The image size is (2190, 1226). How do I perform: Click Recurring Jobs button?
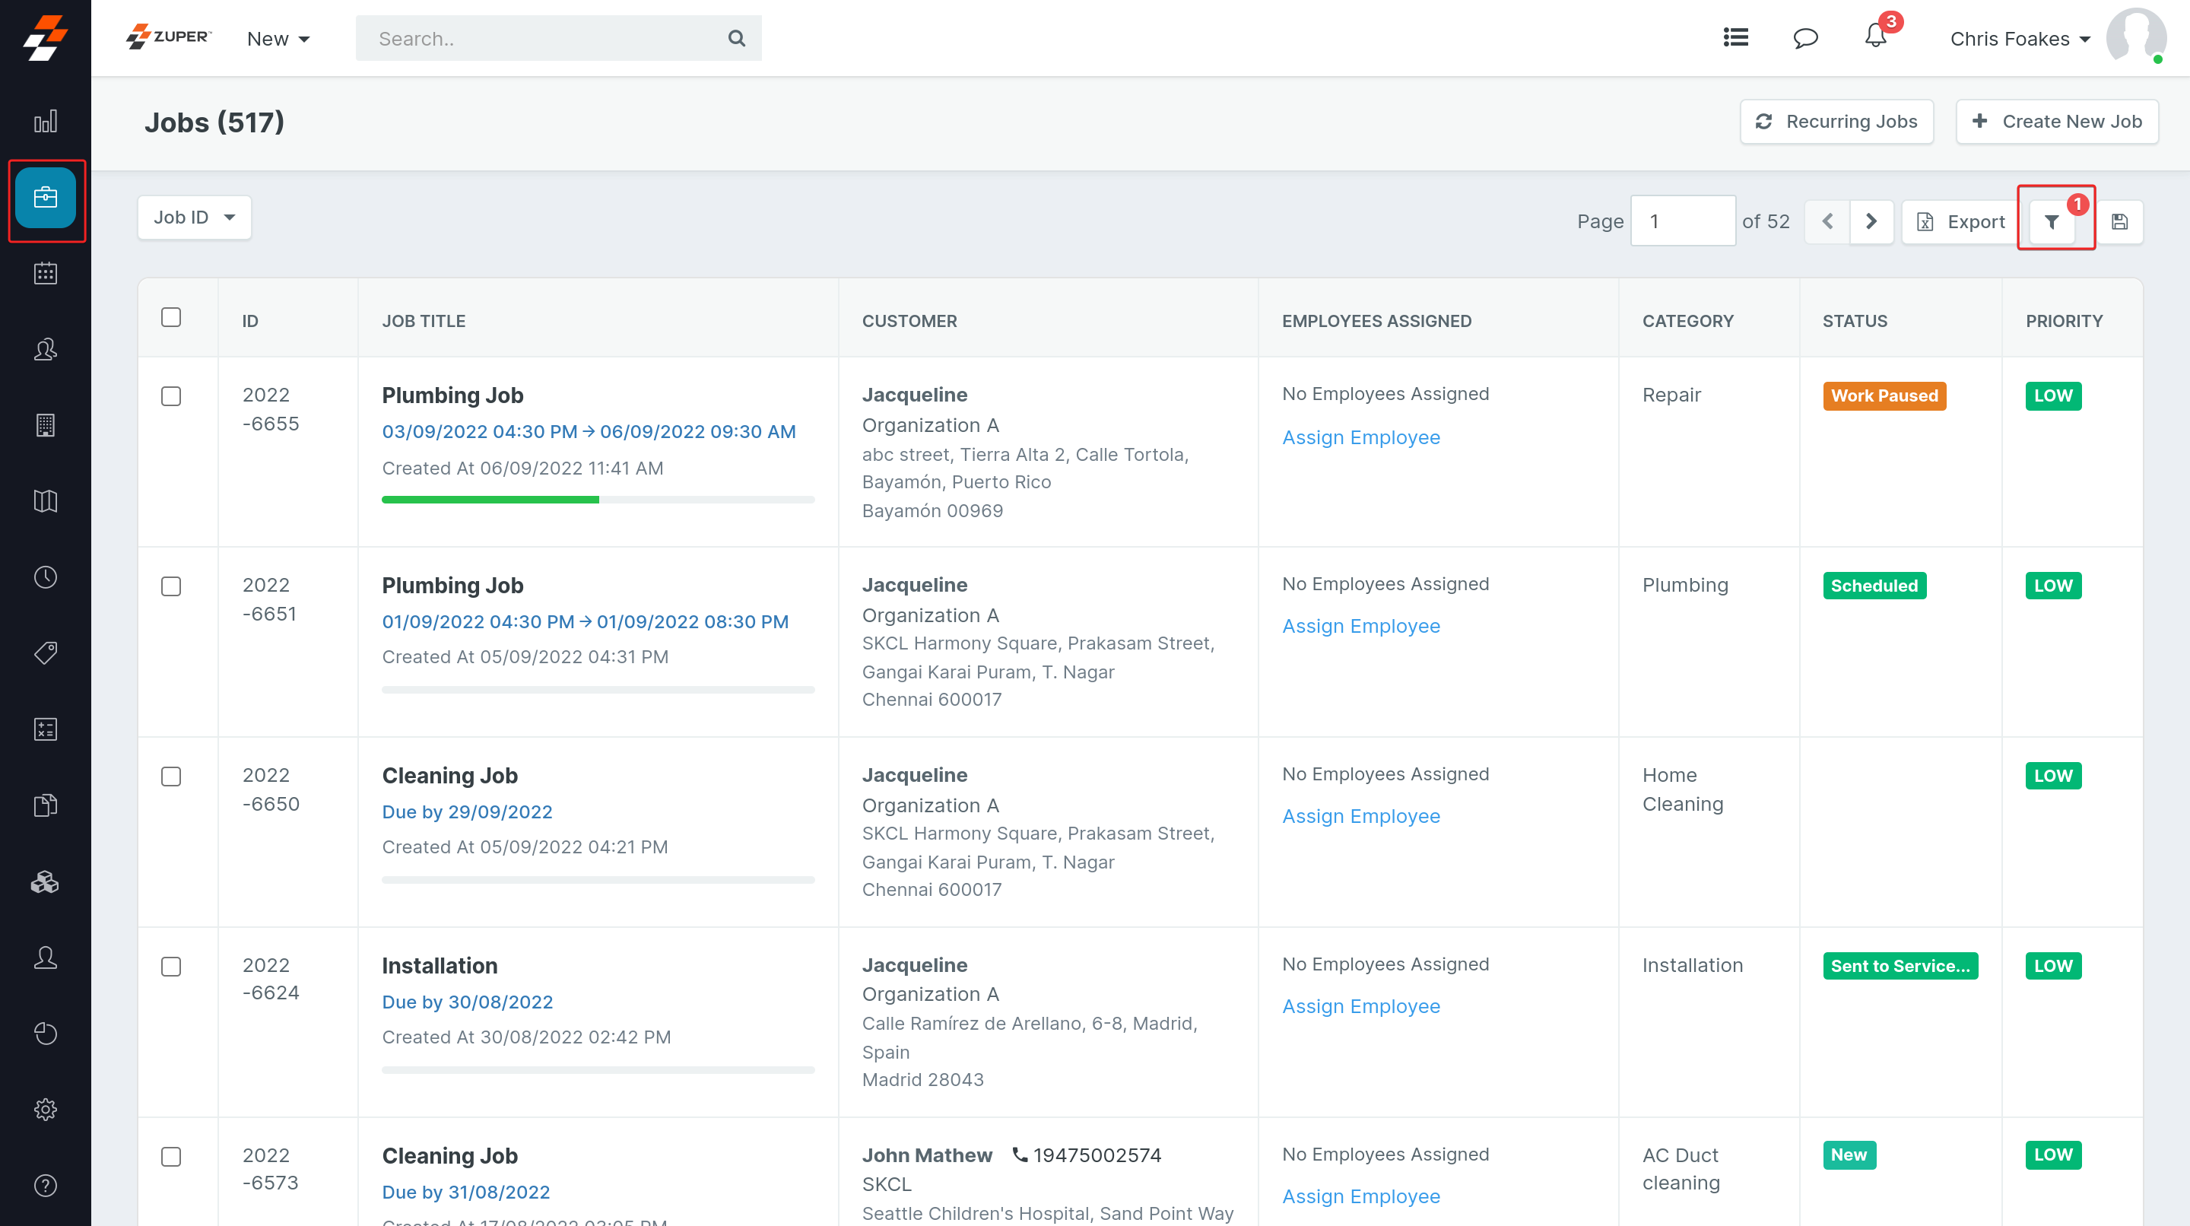(1836, 122)
